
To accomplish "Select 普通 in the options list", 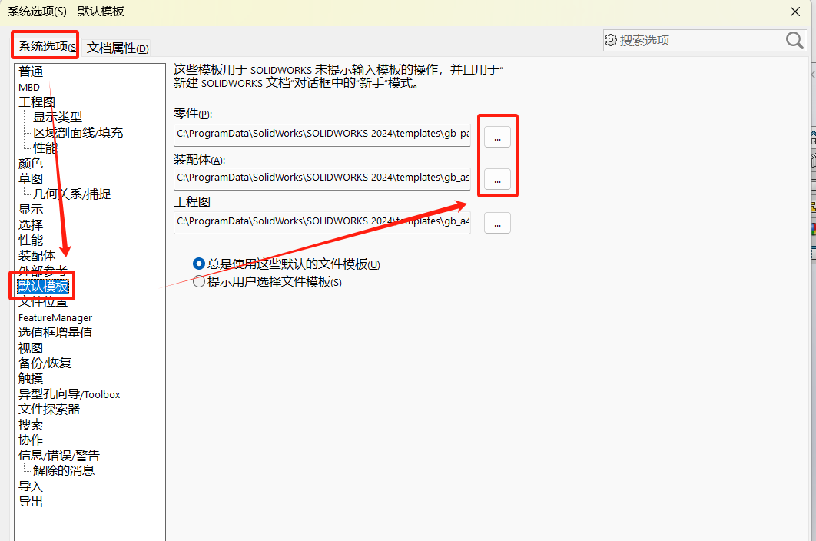I will pyautogui.click(x=31, y=71).
